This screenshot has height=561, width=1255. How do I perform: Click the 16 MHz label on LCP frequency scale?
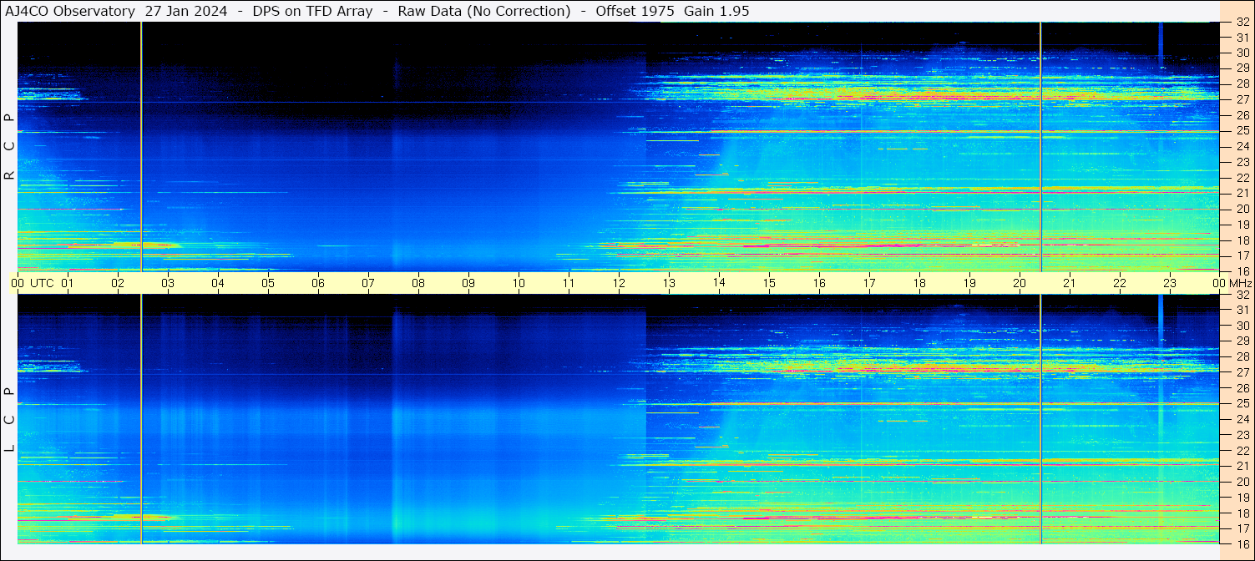[x=1242, y=543]
